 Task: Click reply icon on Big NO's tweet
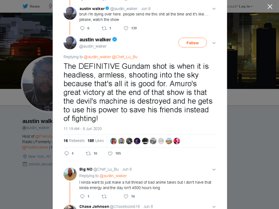point(82,196)
